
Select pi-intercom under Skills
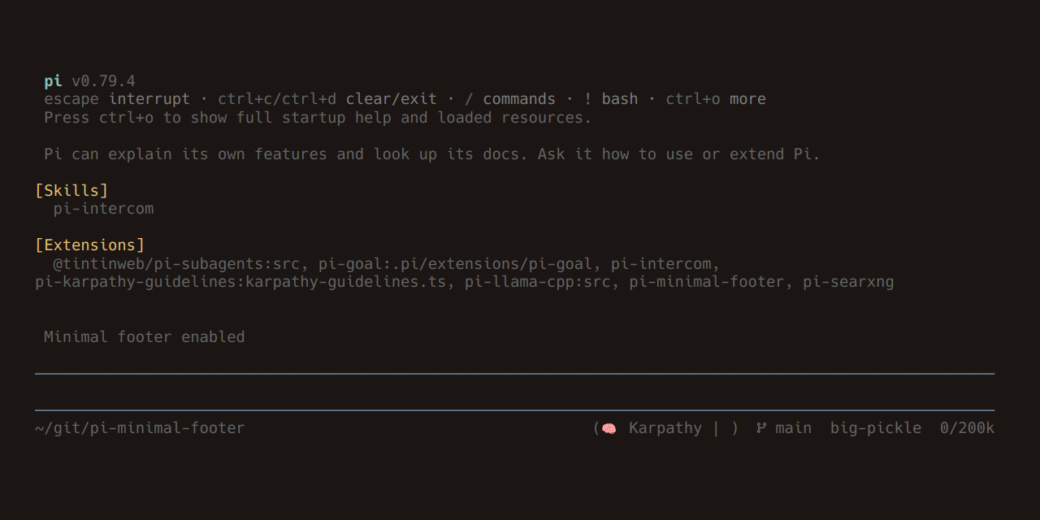(x=103, y=209)
